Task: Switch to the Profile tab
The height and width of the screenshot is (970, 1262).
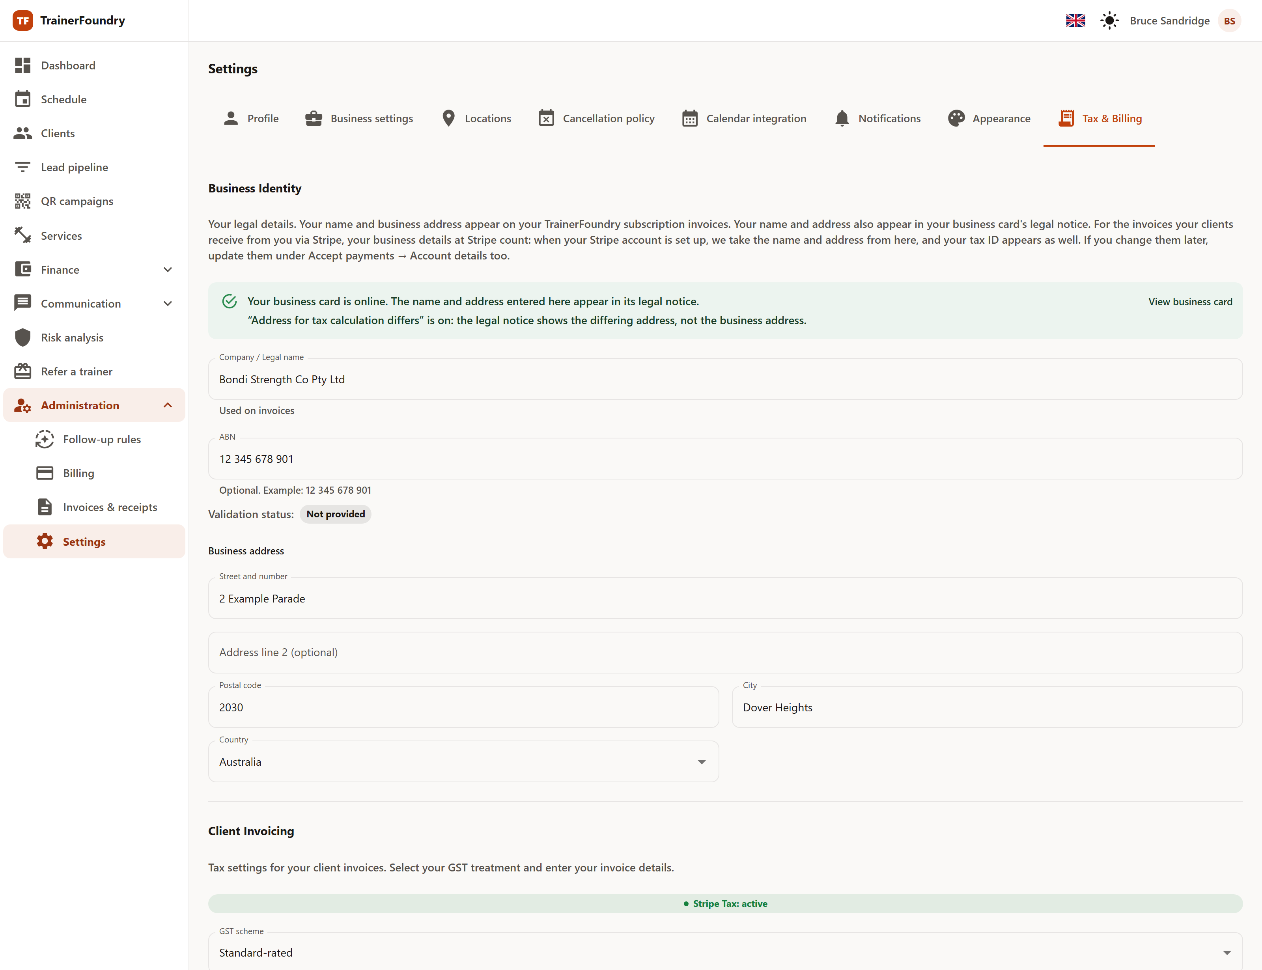Action: point(250,118)
